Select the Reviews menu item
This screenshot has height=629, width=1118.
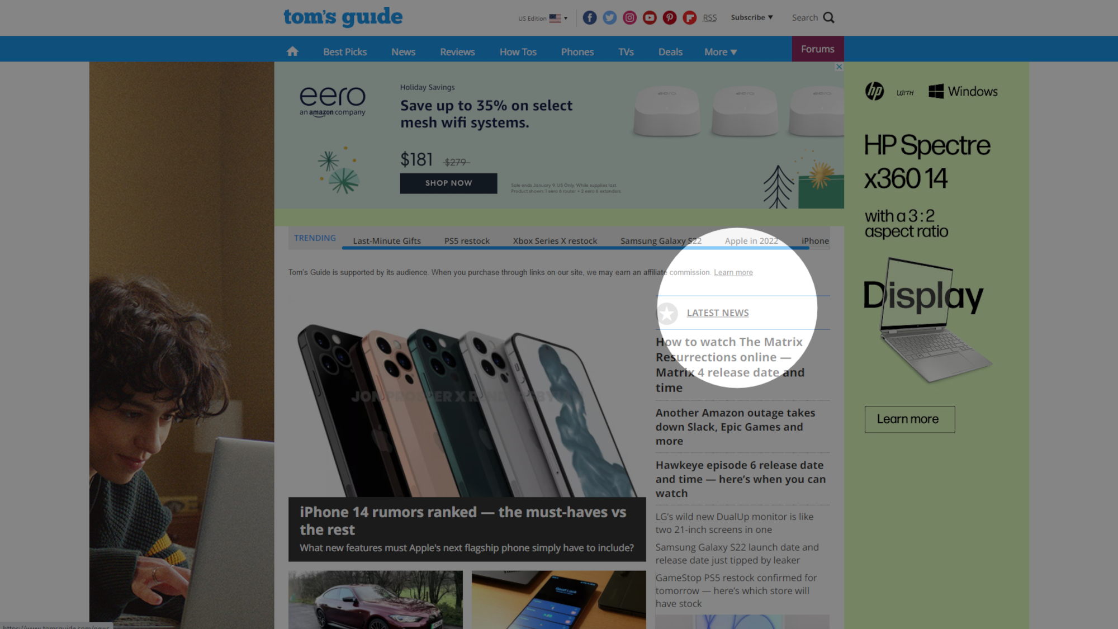coord(457,51)
